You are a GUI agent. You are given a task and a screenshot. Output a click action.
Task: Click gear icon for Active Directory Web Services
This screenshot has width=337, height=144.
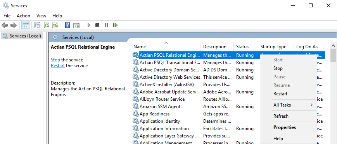[136, 77]
